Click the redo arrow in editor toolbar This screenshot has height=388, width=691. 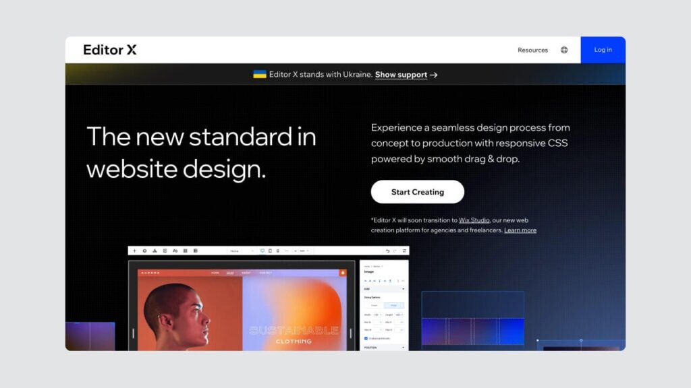point(395,251)
